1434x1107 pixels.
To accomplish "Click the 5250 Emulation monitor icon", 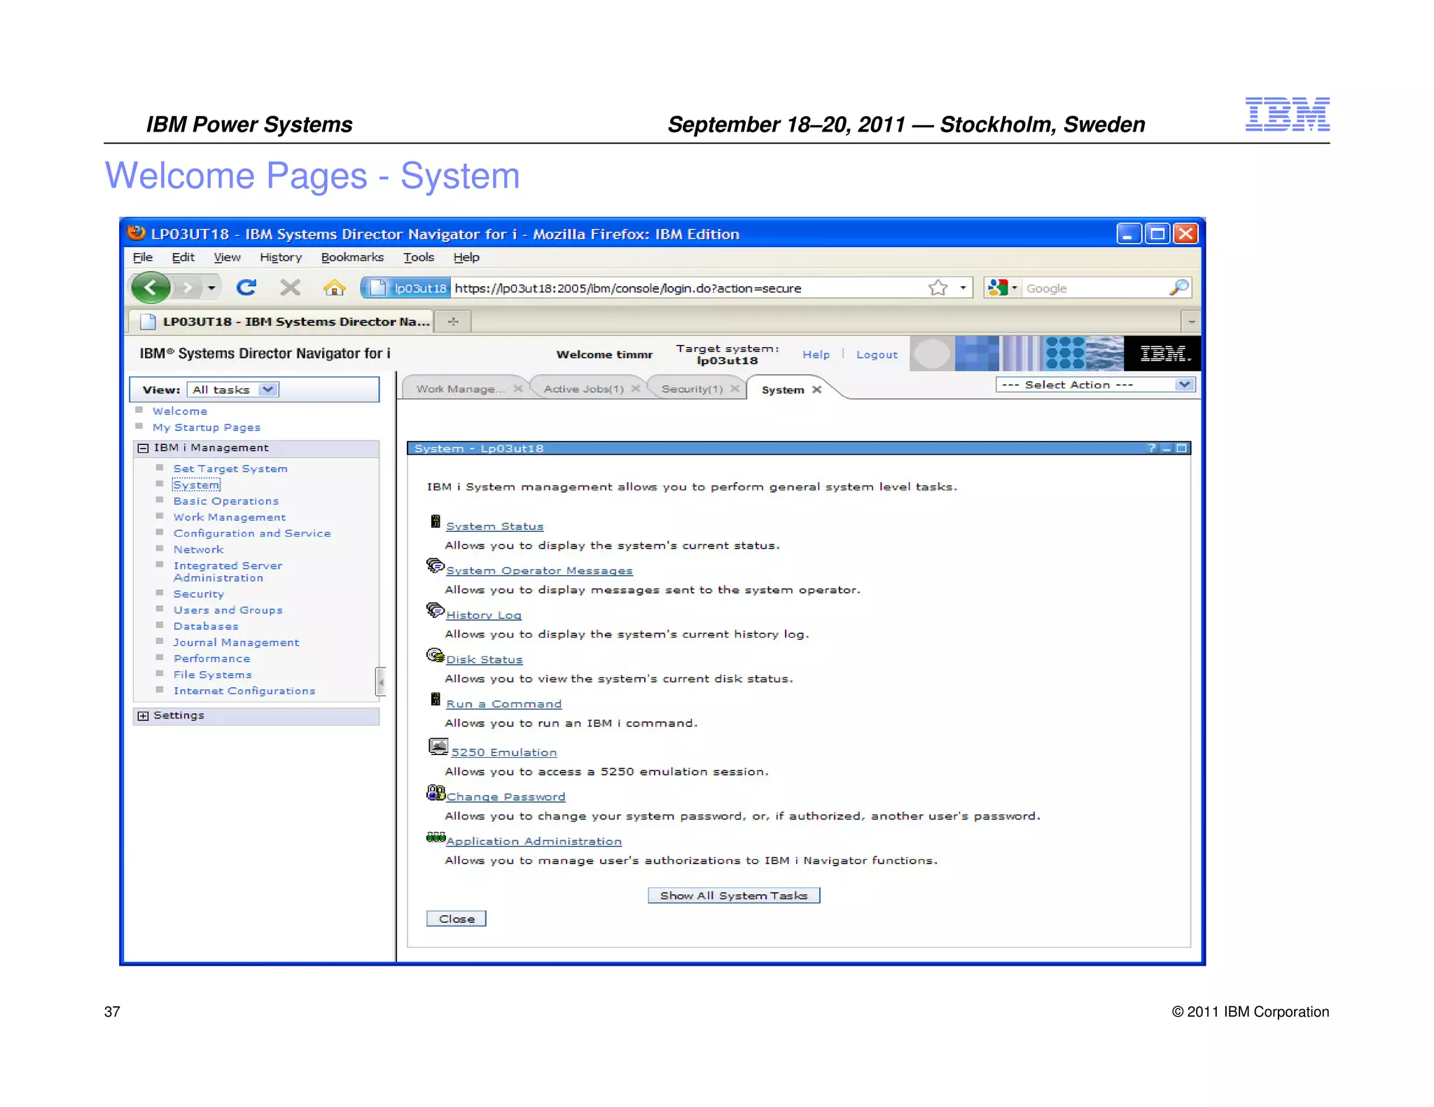I will point(438,747).
